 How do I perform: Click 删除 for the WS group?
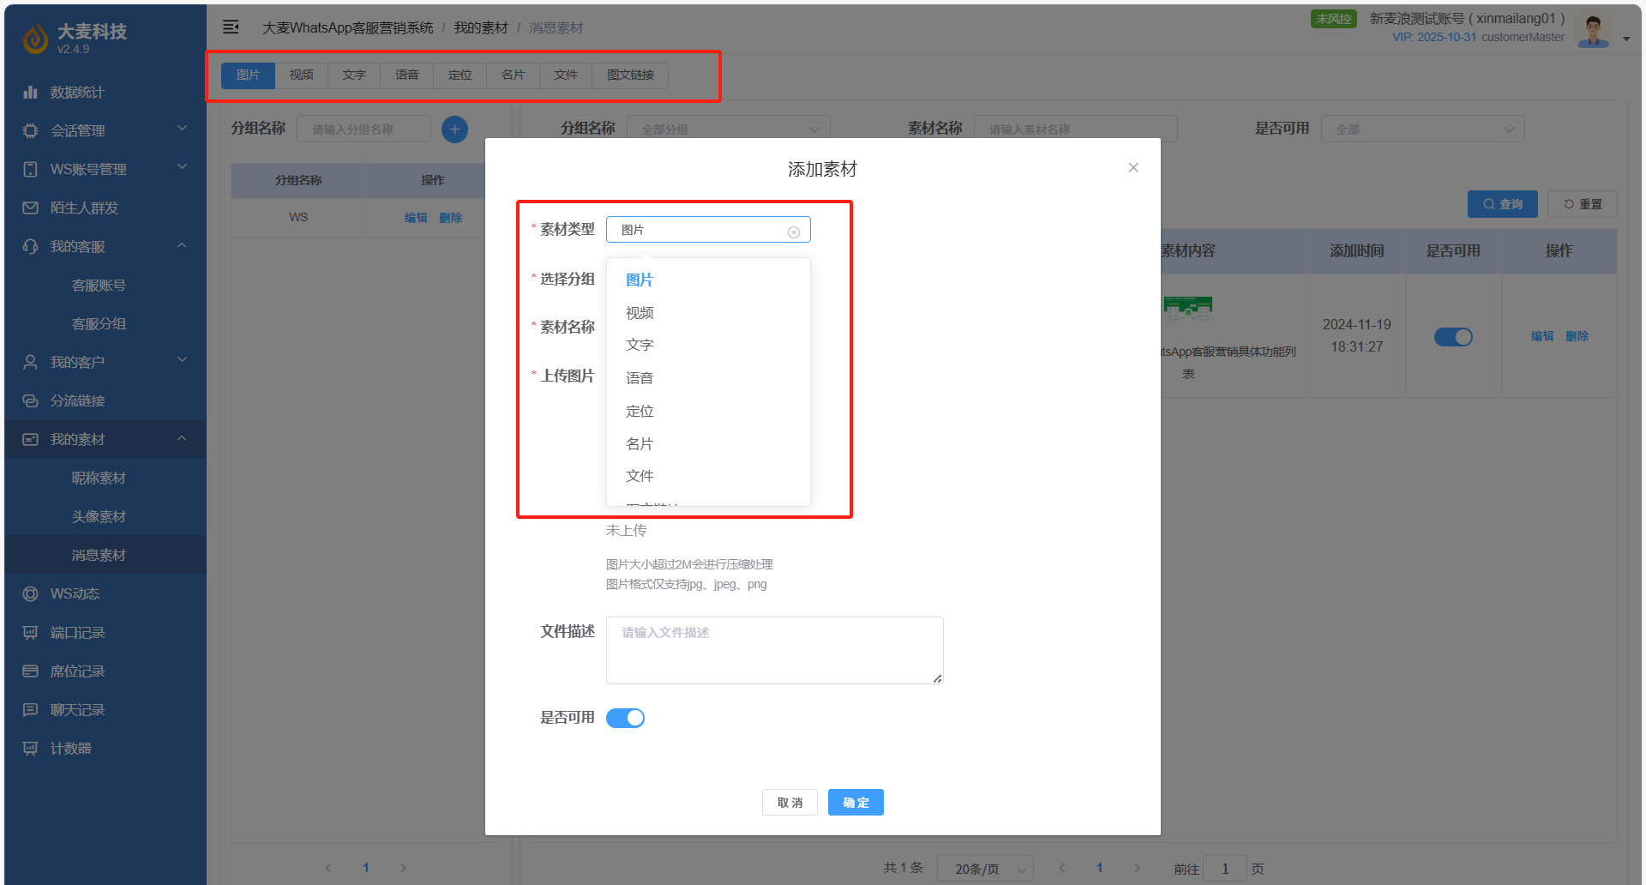[x=450, y=218]
